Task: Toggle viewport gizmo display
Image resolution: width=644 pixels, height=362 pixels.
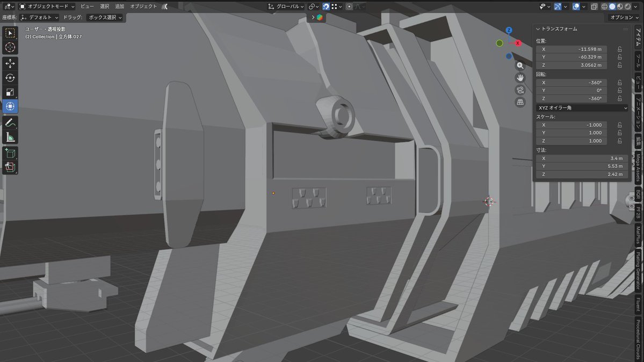Action: coord(558,6)
